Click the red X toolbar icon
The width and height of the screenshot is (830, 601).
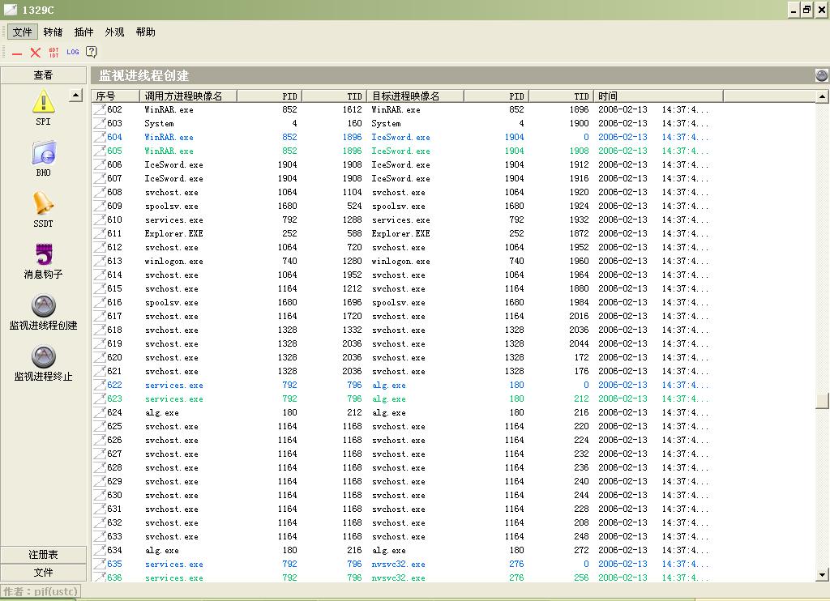coord(36,53)
